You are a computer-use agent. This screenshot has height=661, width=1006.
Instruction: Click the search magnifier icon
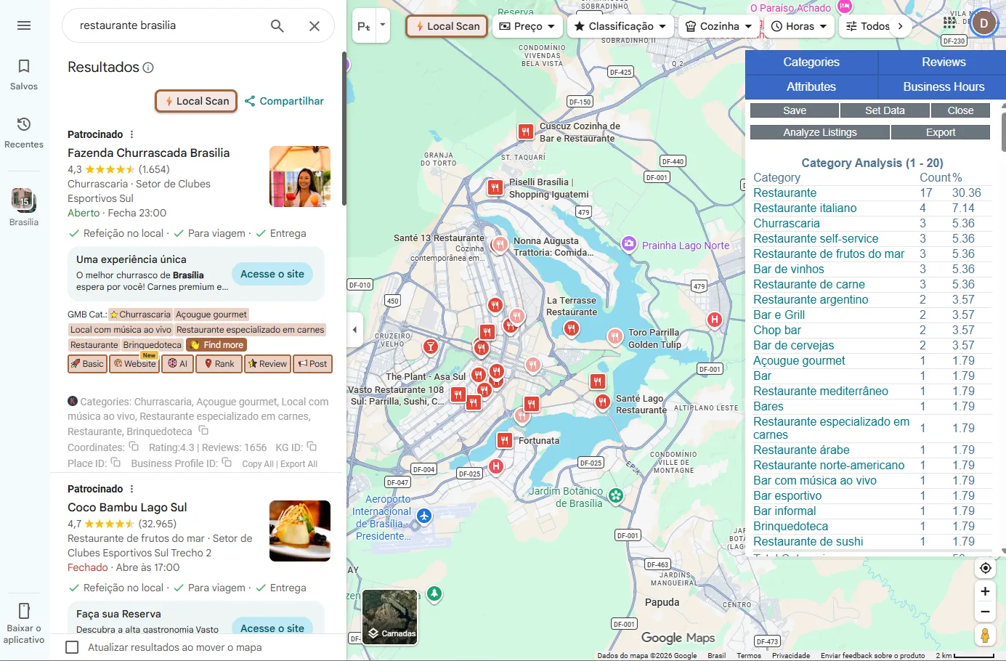[x=277, y=26]
